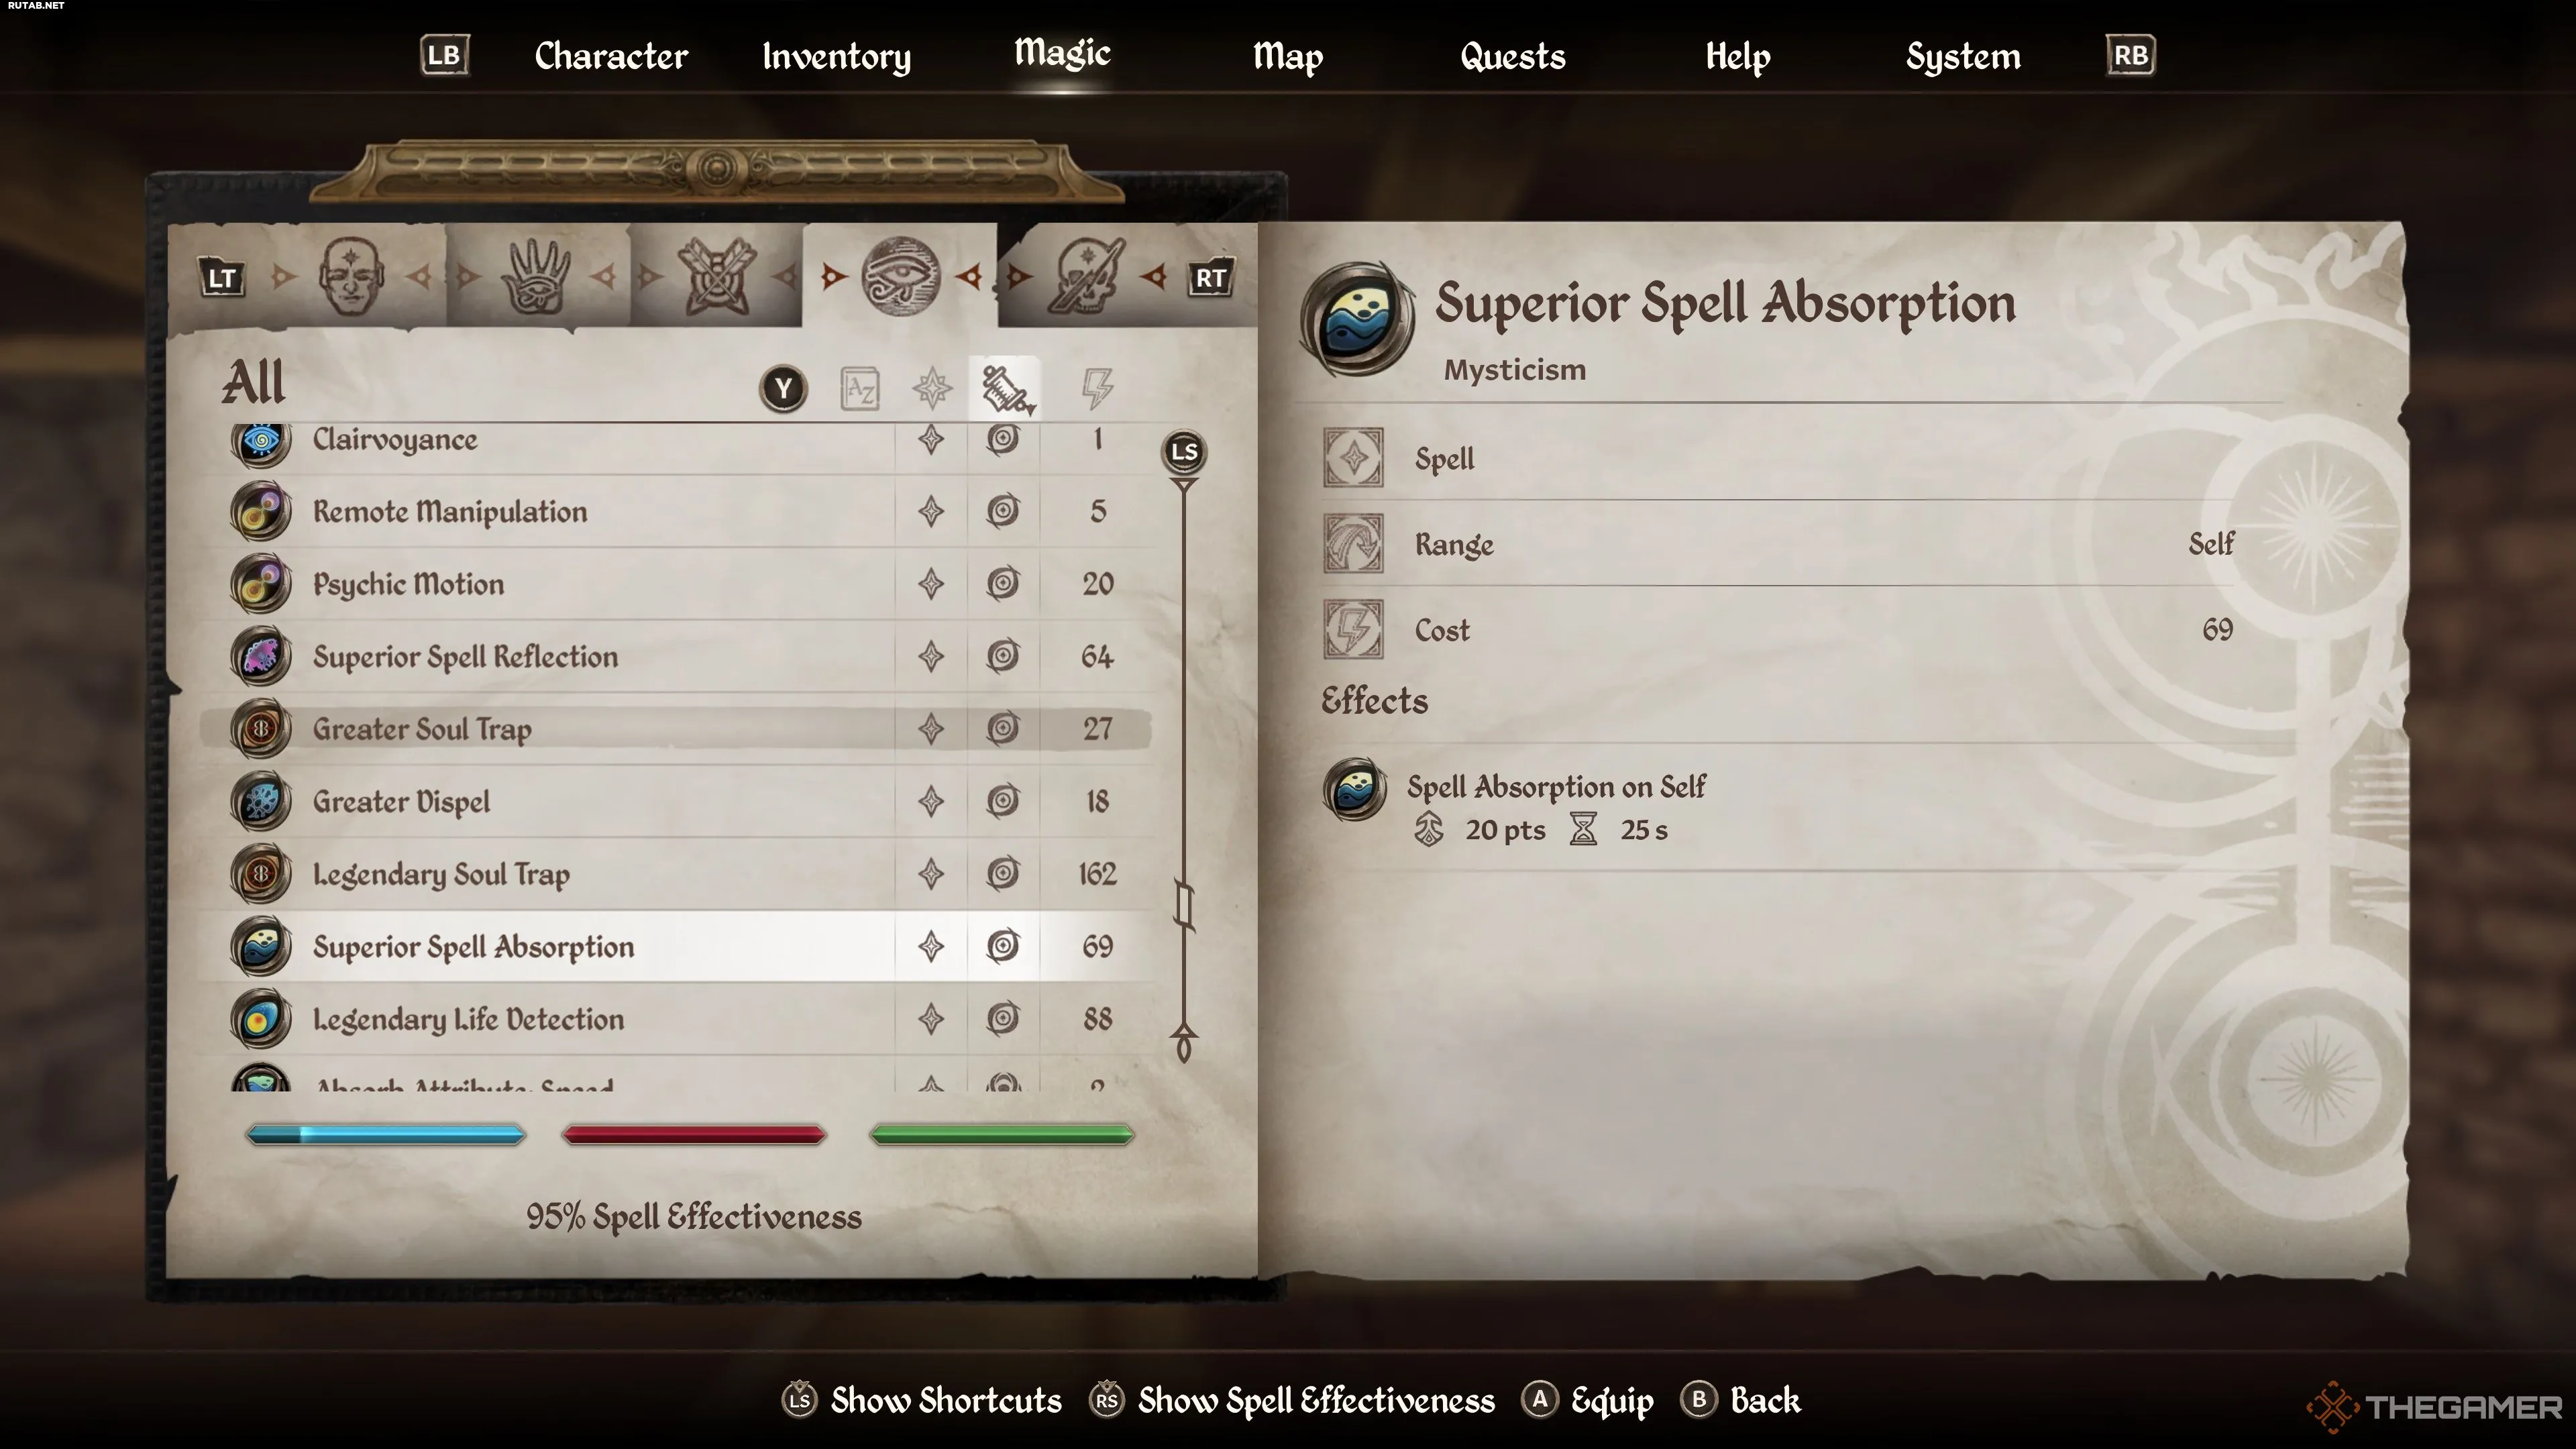
Task: Sort spells by magicka cost lightning icon
Action: click(x=1097, y=389)
